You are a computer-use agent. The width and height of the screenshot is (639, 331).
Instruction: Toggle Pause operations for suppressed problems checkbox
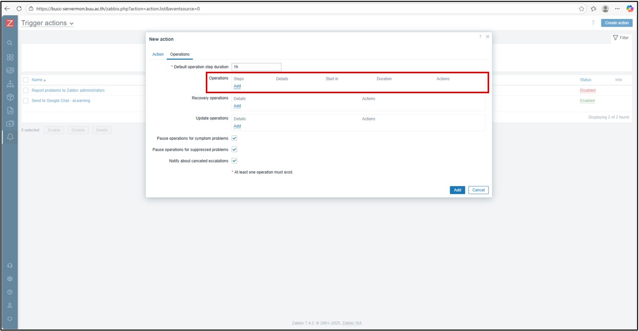(x=235, y=150)
